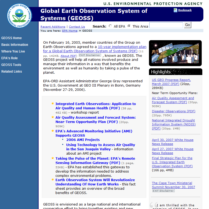The height and width of the screenshot is (209, 209).
Task: Click the page title 'Global Earth Observation System'
Action: point(94,14)
